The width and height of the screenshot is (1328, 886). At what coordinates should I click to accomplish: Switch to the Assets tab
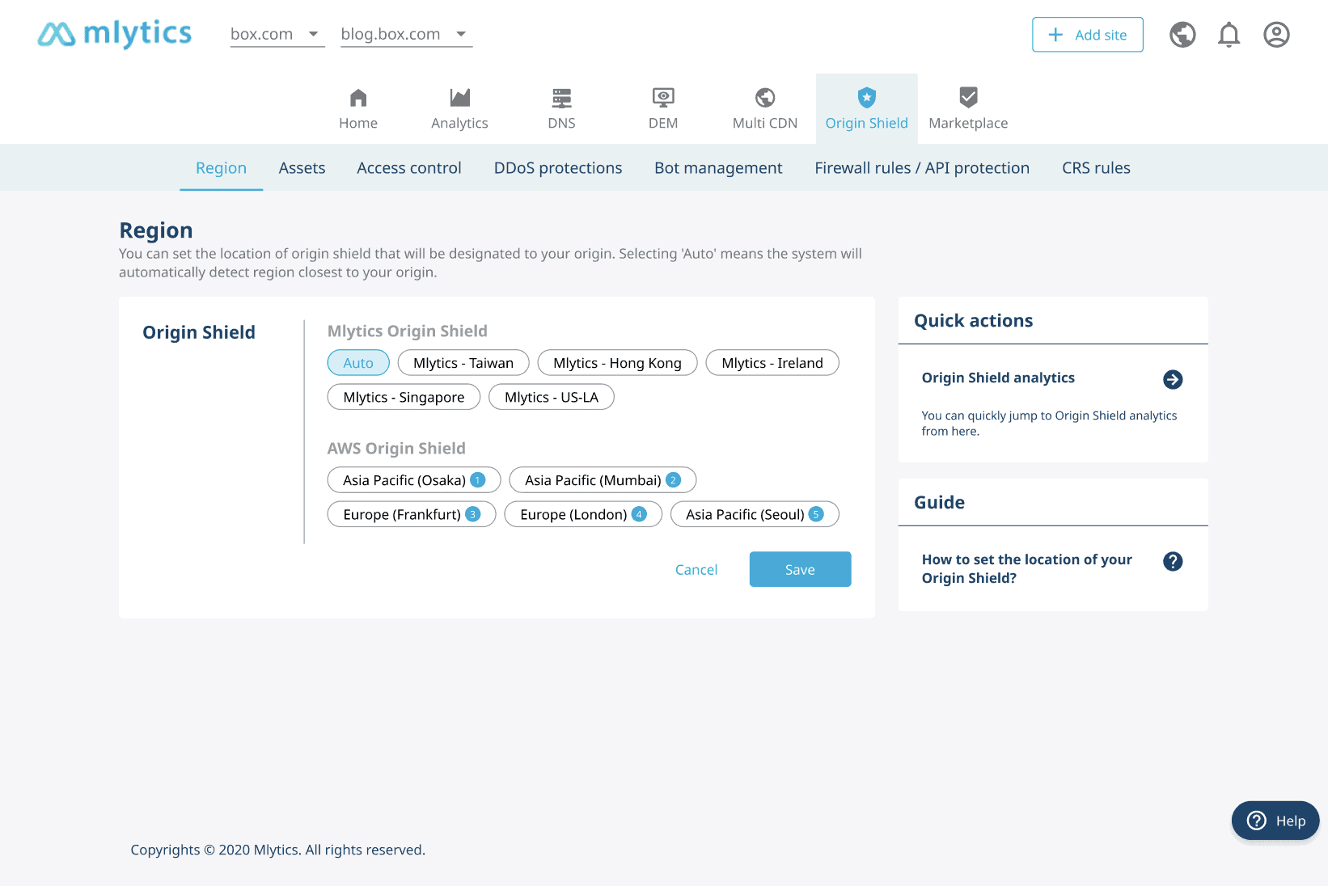coord(302,168)
